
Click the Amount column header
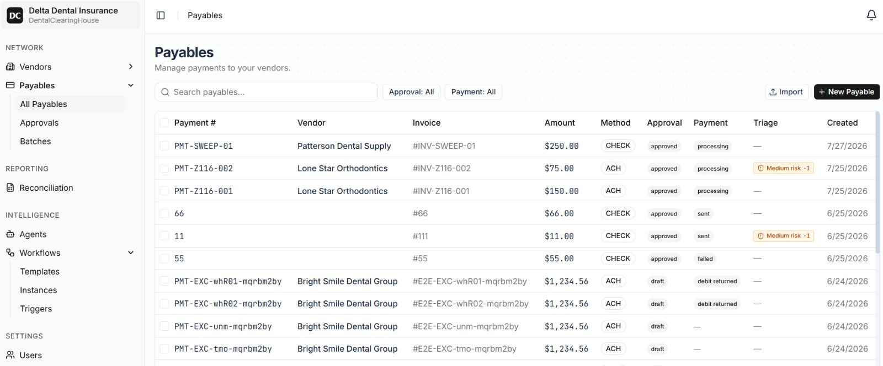click(x=560, y=123)
